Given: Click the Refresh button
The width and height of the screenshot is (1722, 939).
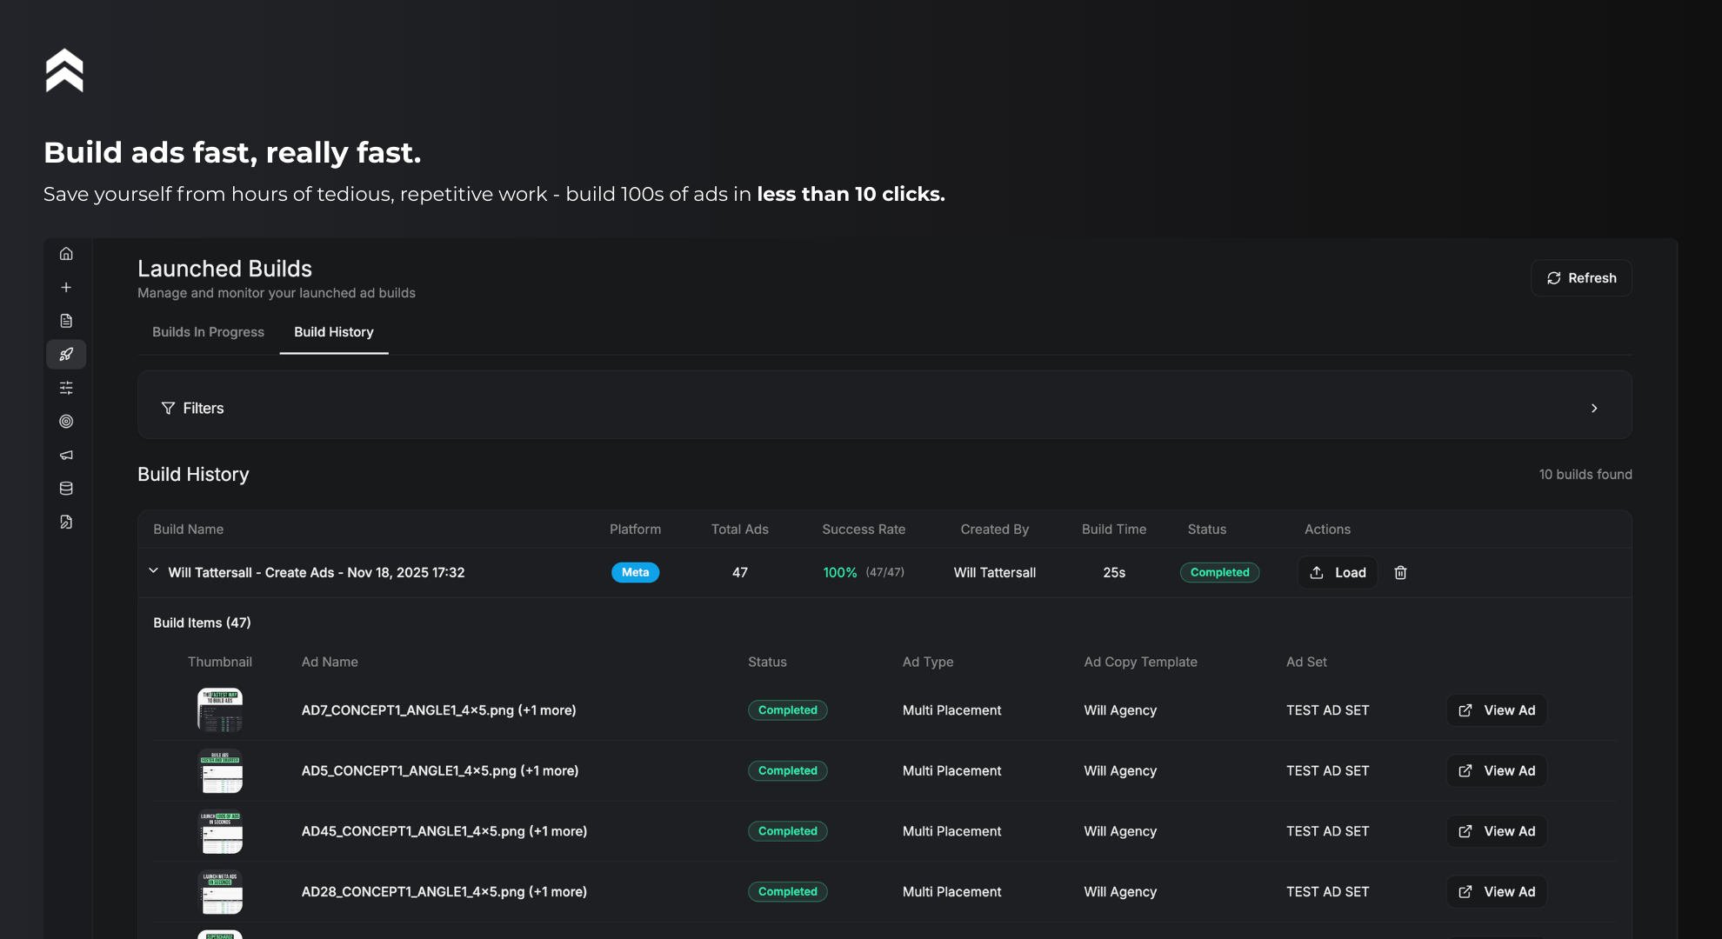Looking at the screenshot, I should [1581, 278].
